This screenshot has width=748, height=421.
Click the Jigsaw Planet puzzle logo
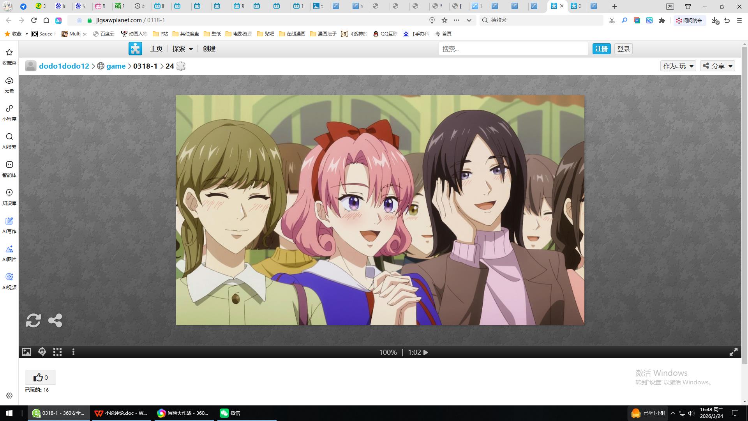coord(135,49)
